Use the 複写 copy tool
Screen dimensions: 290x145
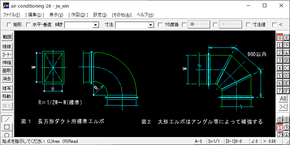click(7, 88)
